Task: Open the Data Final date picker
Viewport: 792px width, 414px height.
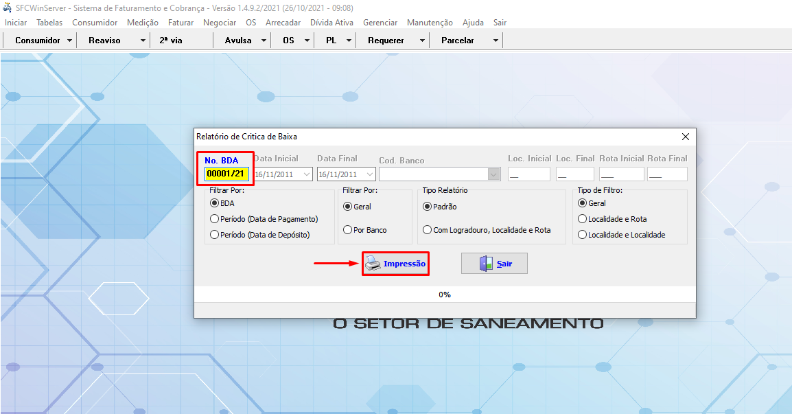Action: [x=369, y=174]
